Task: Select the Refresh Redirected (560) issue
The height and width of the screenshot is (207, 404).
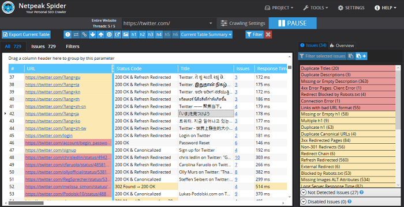Action: (348, 160)
